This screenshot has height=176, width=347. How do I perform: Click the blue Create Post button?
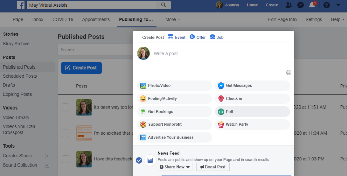coord(81,68)
